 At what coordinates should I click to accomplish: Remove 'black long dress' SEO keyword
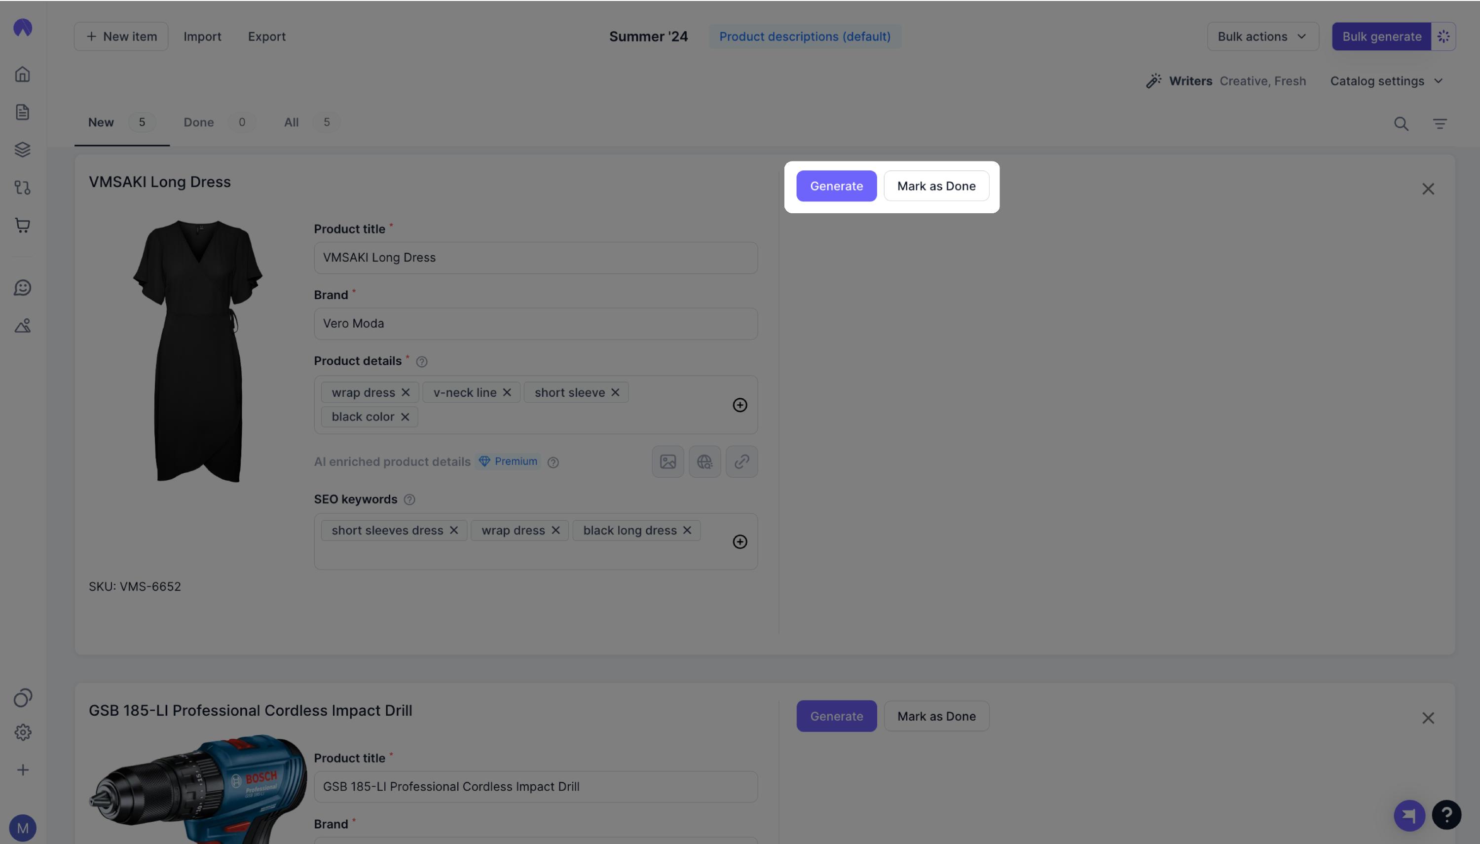tap(687, 531)
